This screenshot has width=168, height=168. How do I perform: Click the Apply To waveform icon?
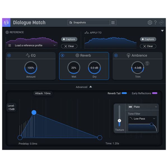tap(87, 32)
